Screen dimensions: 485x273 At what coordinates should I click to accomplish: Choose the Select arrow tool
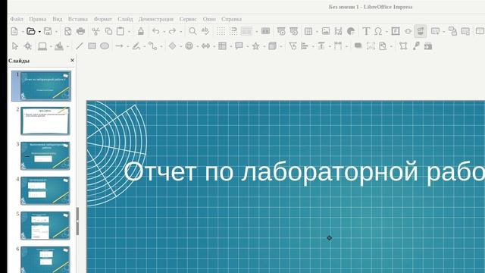(15, 46)
